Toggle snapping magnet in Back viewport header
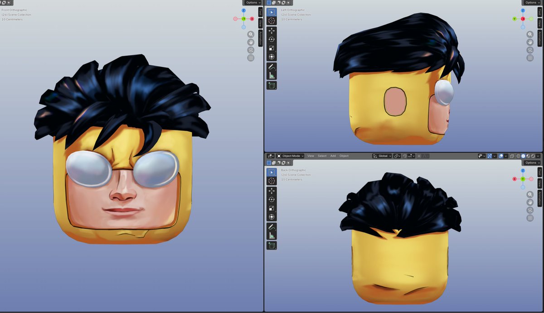 click(405, 156)
